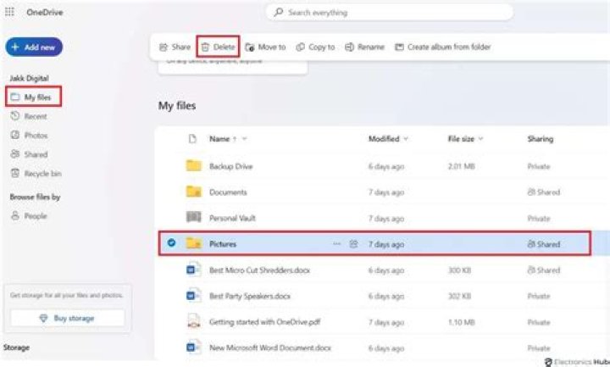This screenshot has height=367, width=610.
Task: Click the Share icon in toolbar
Action: coord(164,47)
